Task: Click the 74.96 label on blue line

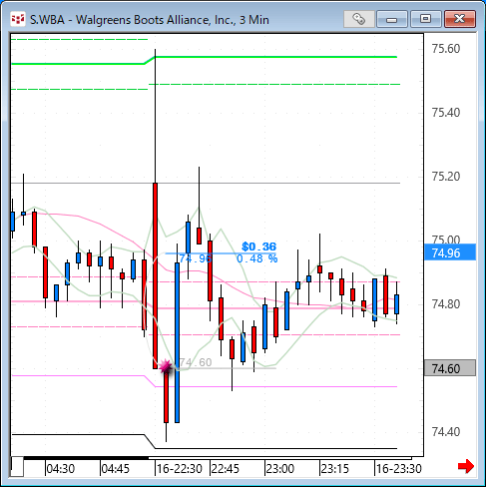Action: point(196,258)
